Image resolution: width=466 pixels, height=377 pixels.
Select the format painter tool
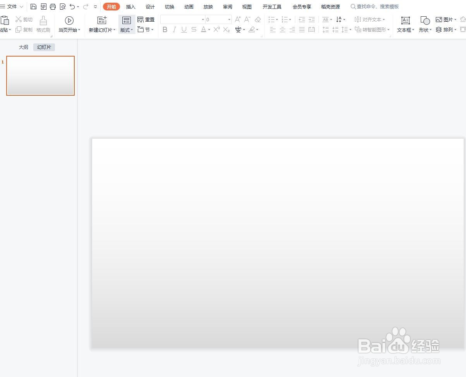coord(43,23)
